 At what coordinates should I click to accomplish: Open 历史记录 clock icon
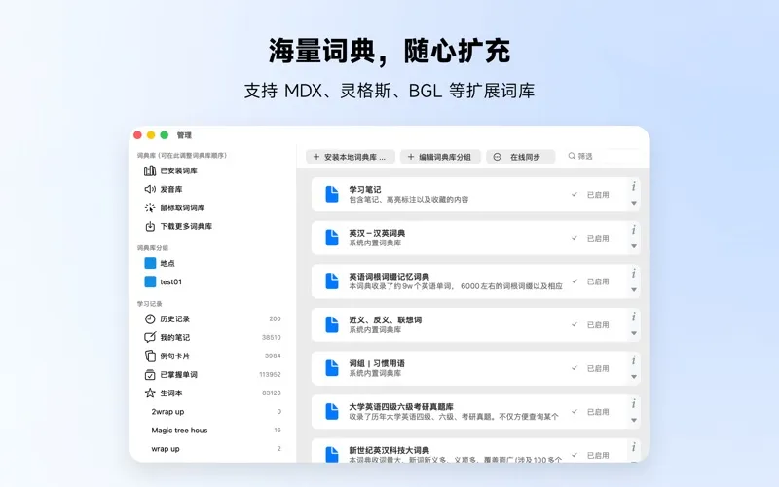[x=150, y=319]
